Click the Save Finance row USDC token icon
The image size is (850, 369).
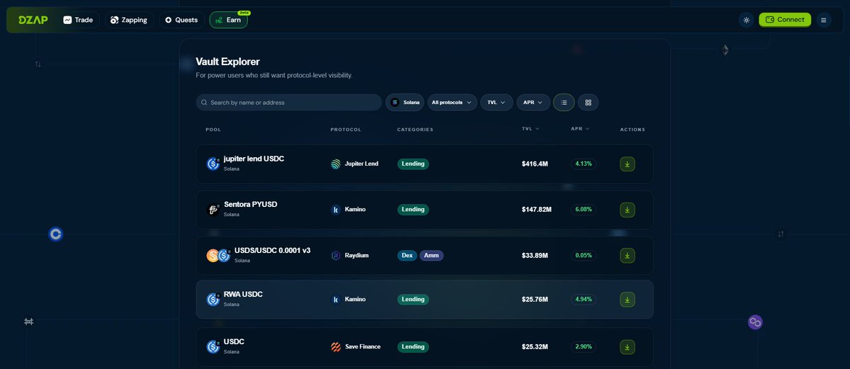click(213, 347)
